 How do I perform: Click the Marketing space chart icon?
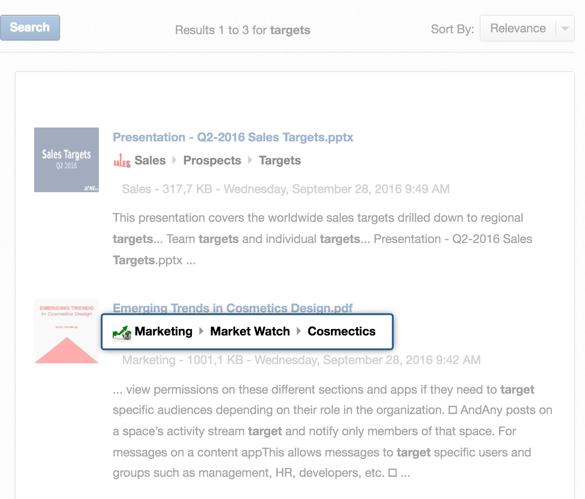122,332
